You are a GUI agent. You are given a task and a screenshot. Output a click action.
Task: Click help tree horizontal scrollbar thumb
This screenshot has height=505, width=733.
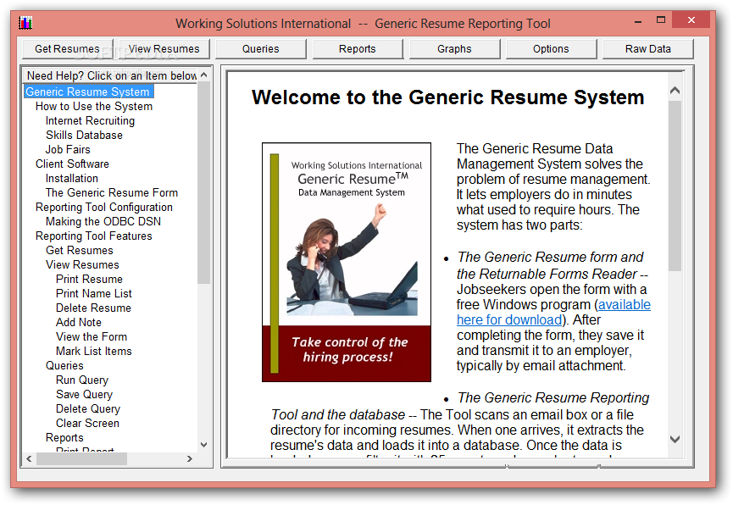pyautogui.click(x=81, y=458)
